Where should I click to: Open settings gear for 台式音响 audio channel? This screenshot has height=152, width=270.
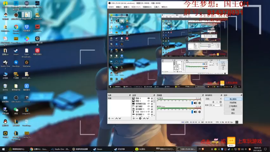(199, 103)
